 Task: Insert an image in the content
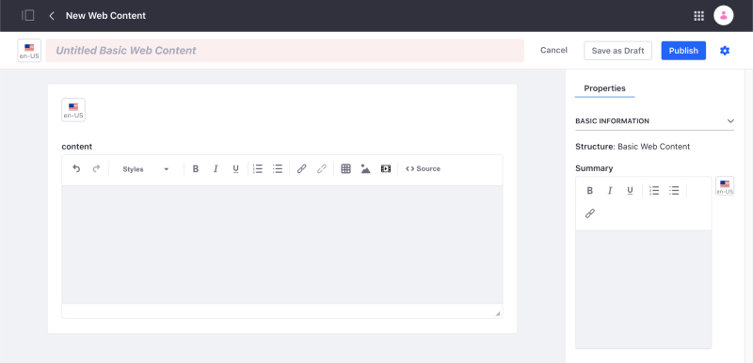point(366,168)
